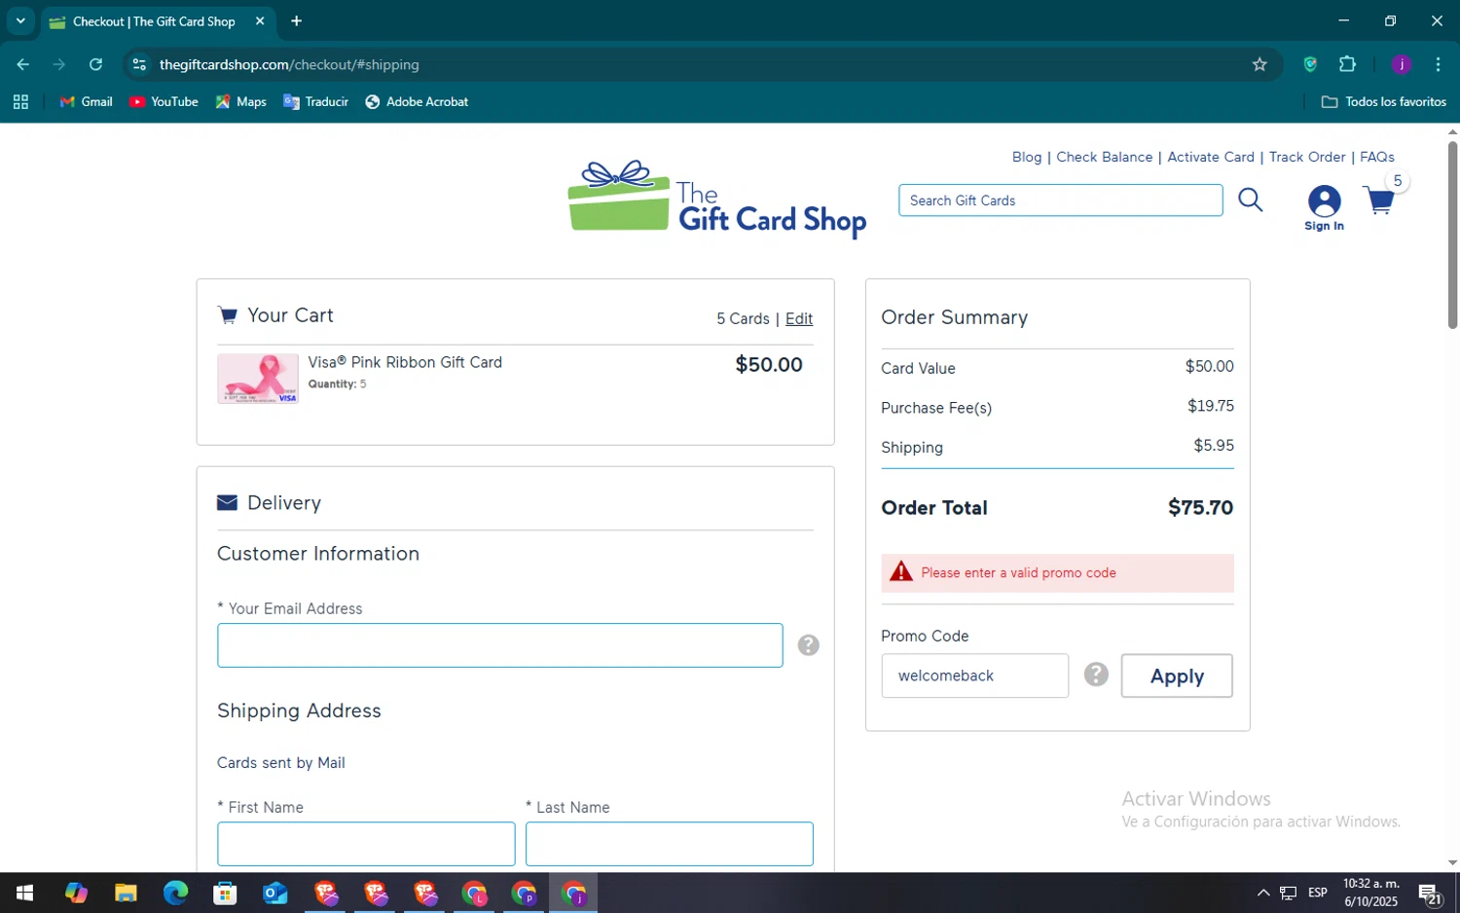
Task: Open Todos los favoritos folder
Action: 1383,101
